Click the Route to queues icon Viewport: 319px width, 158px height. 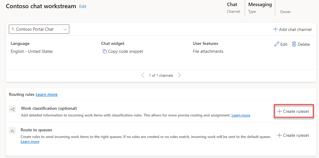coord(12,131)
